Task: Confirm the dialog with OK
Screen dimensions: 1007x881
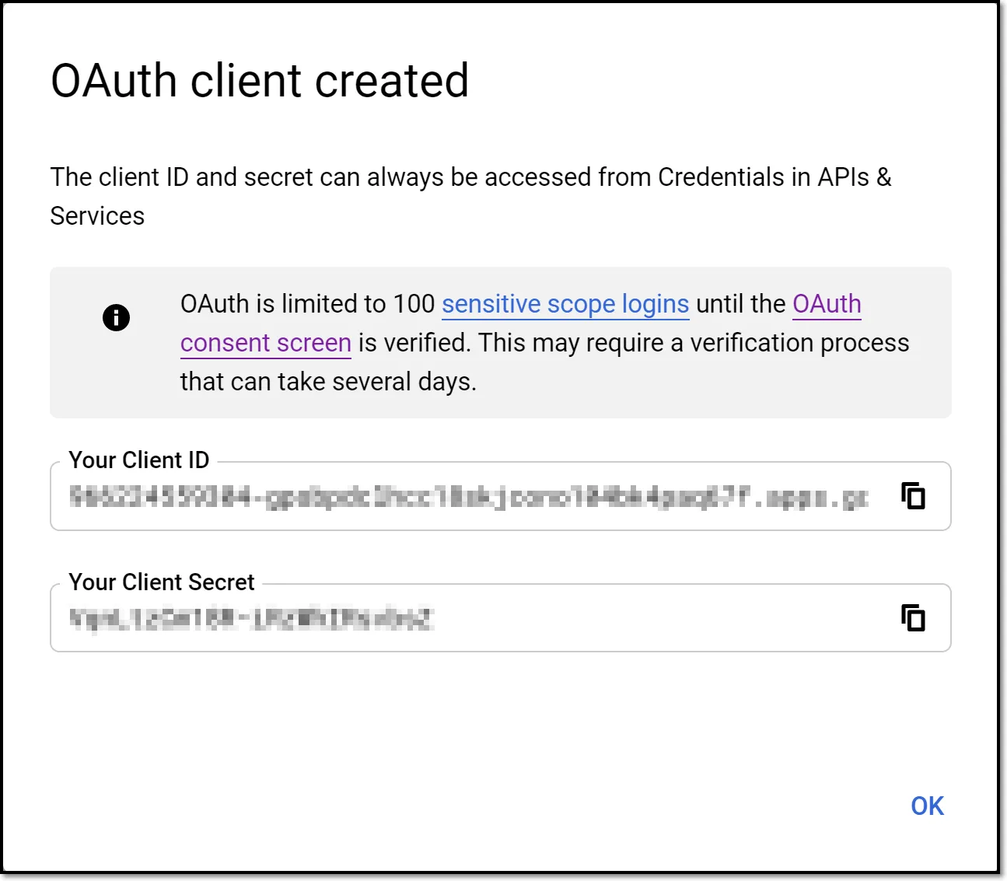Action: 927,806
